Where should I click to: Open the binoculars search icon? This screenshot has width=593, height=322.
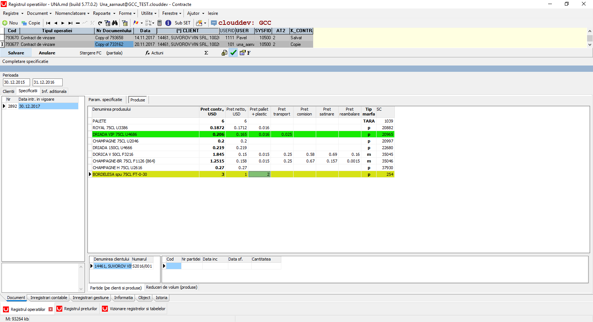pos(115,23)
